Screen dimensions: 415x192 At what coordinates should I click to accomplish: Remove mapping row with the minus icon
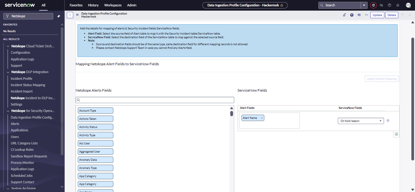pyautogui.click(x=388, y=120)
